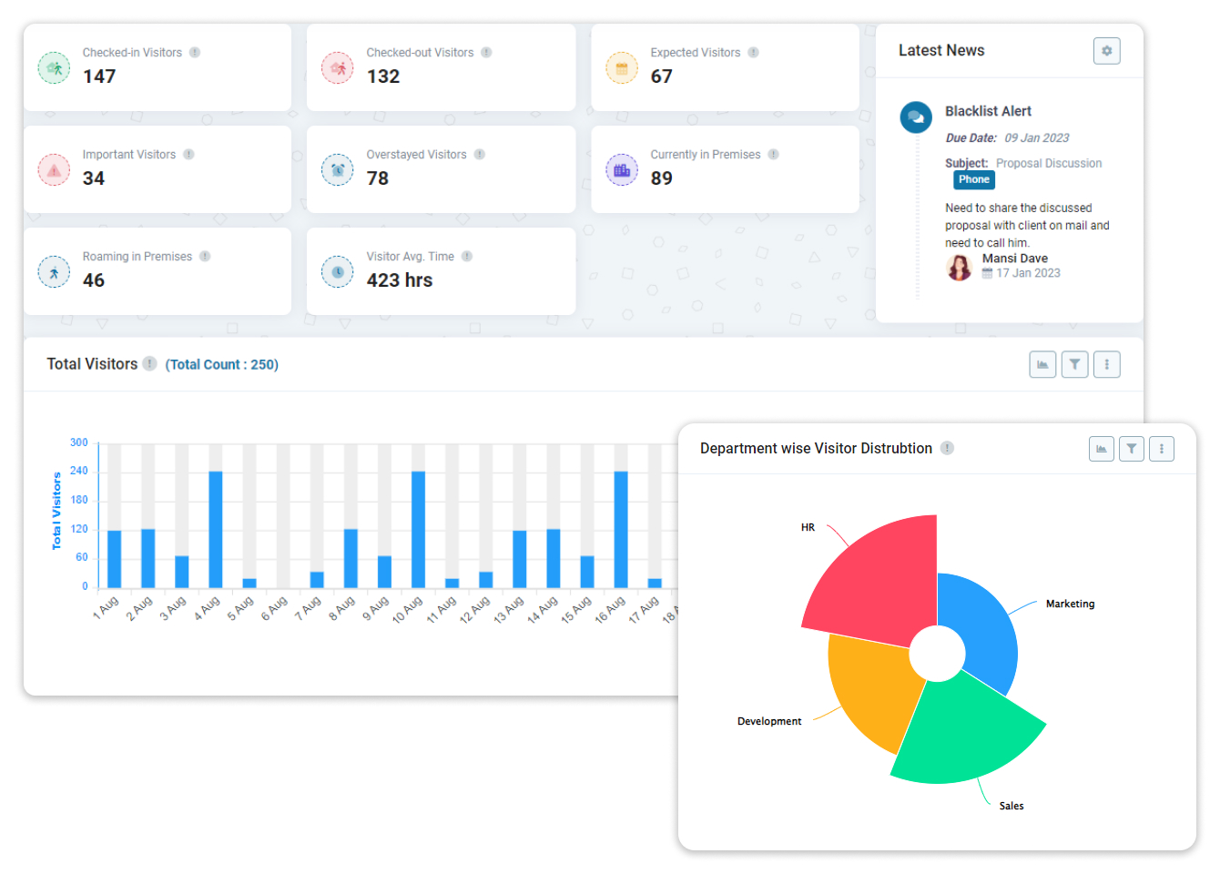
Task: Click the Total Count 250 text
Action: tap(220, 364)
